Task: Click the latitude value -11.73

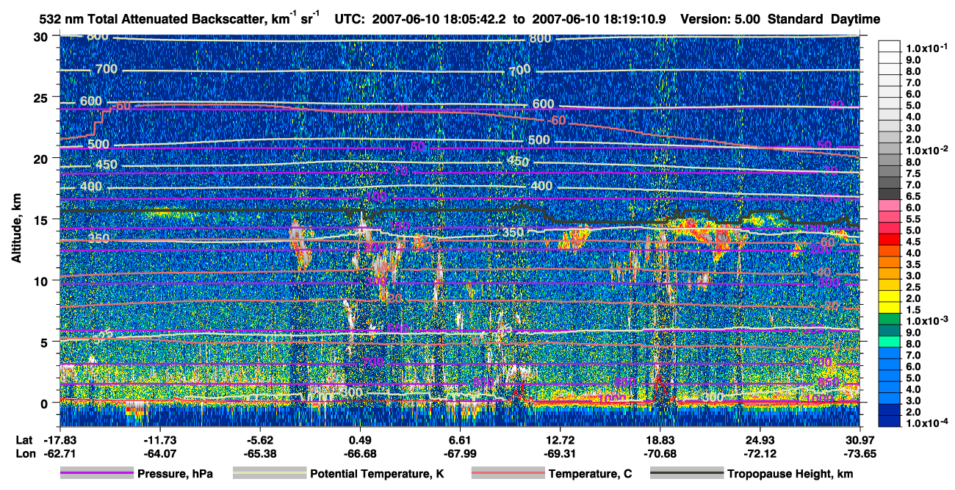Action: 160,440
